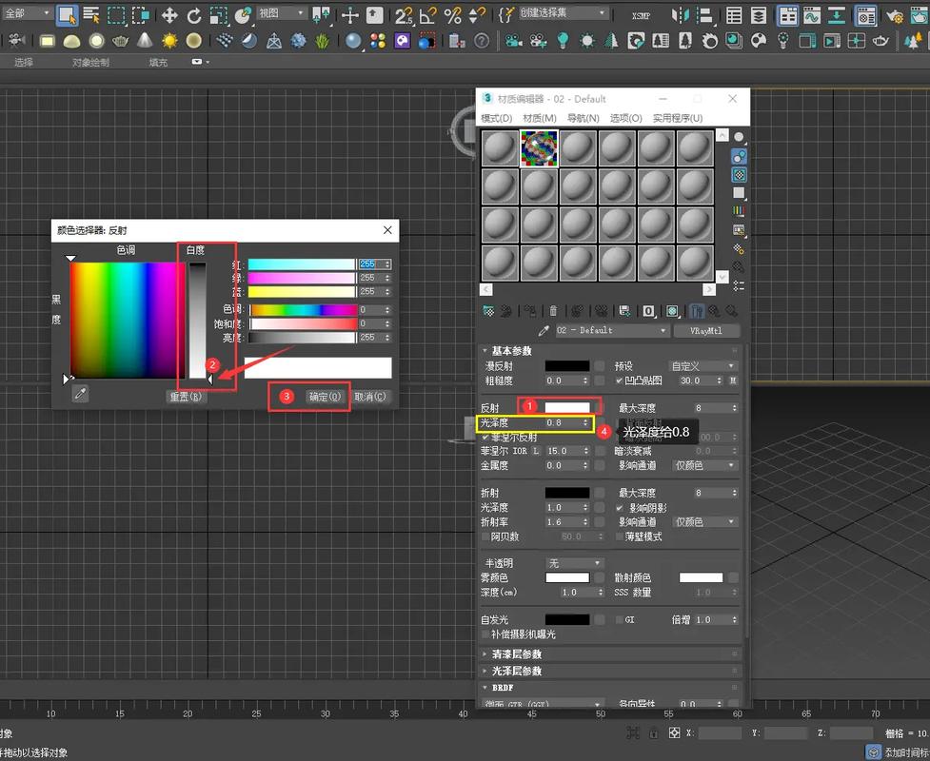Click the material pick eyedropper icon
This screenshot has height=761, width=930.
point(544,331)
